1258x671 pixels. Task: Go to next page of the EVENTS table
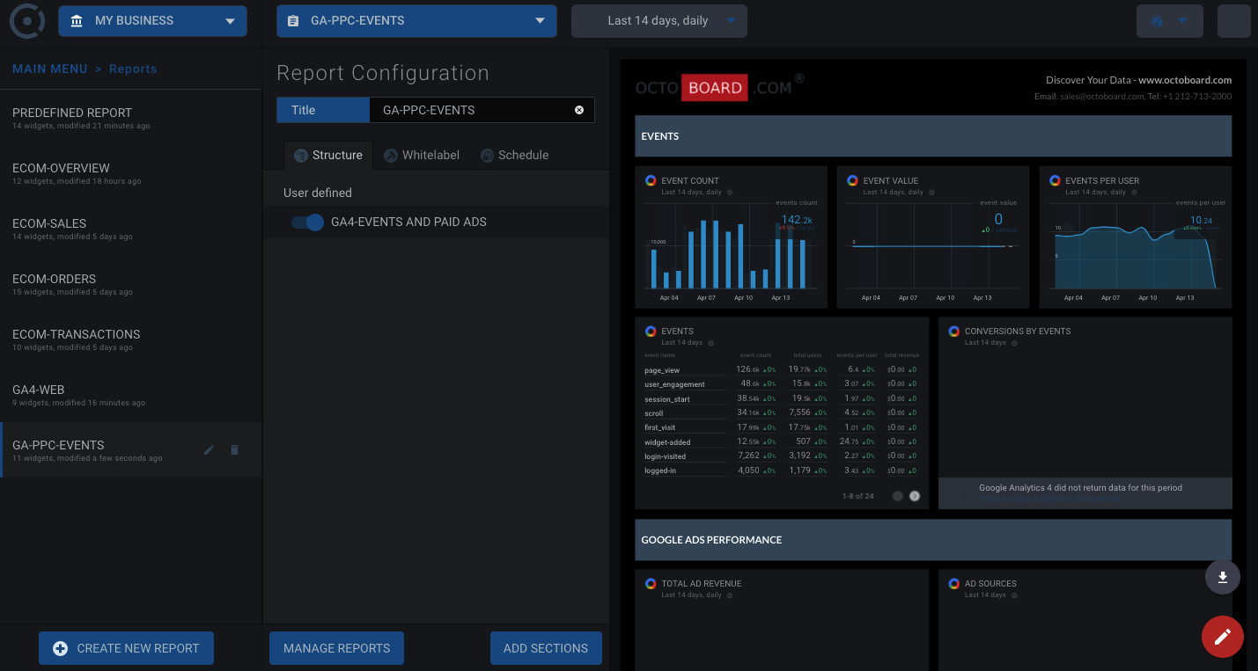point(915,496)
